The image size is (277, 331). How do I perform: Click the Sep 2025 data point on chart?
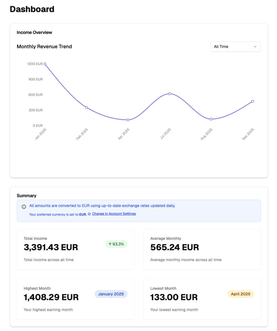[252, 101]
